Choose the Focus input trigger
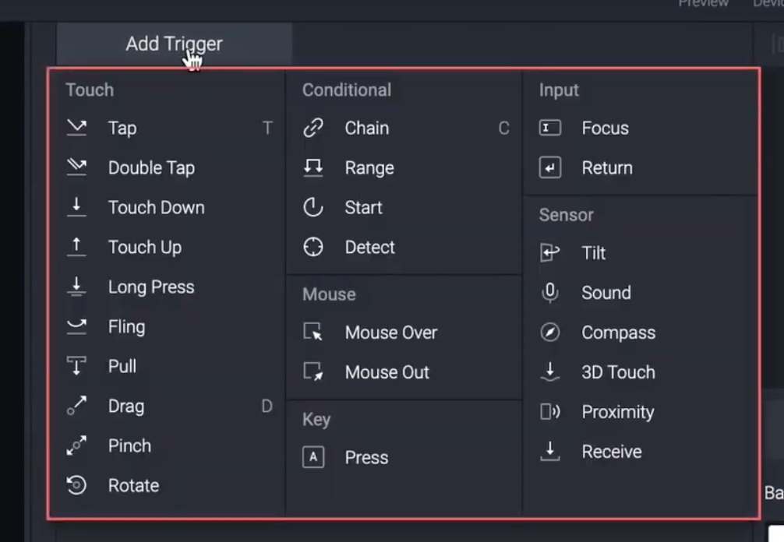Image resolution: width=784 pixels, height=542 pixels. (x=605, y=128)
